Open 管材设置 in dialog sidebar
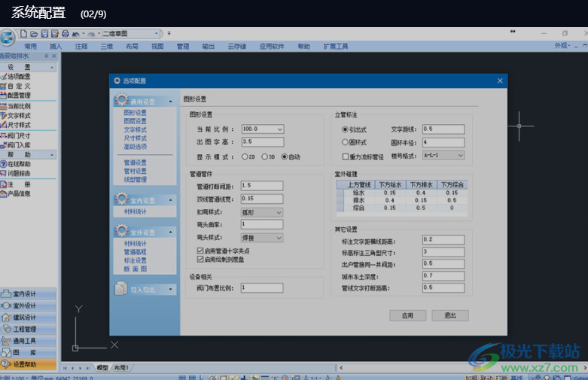This screenshot has height=380, width=588. [x=136, y=171]
